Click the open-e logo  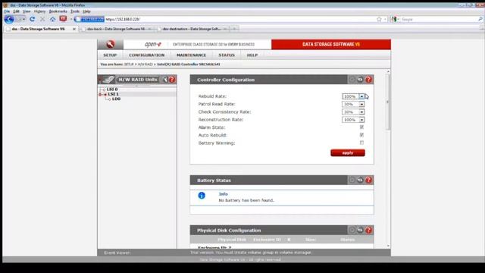pyautogui.click(x=153, y=44)
